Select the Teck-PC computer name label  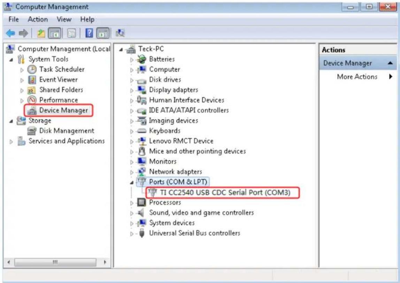tap(151, 49)
